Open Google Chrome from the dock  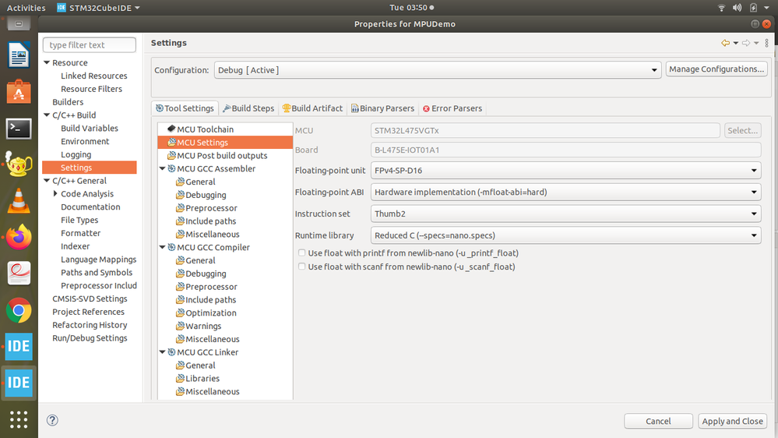(19, 310)
